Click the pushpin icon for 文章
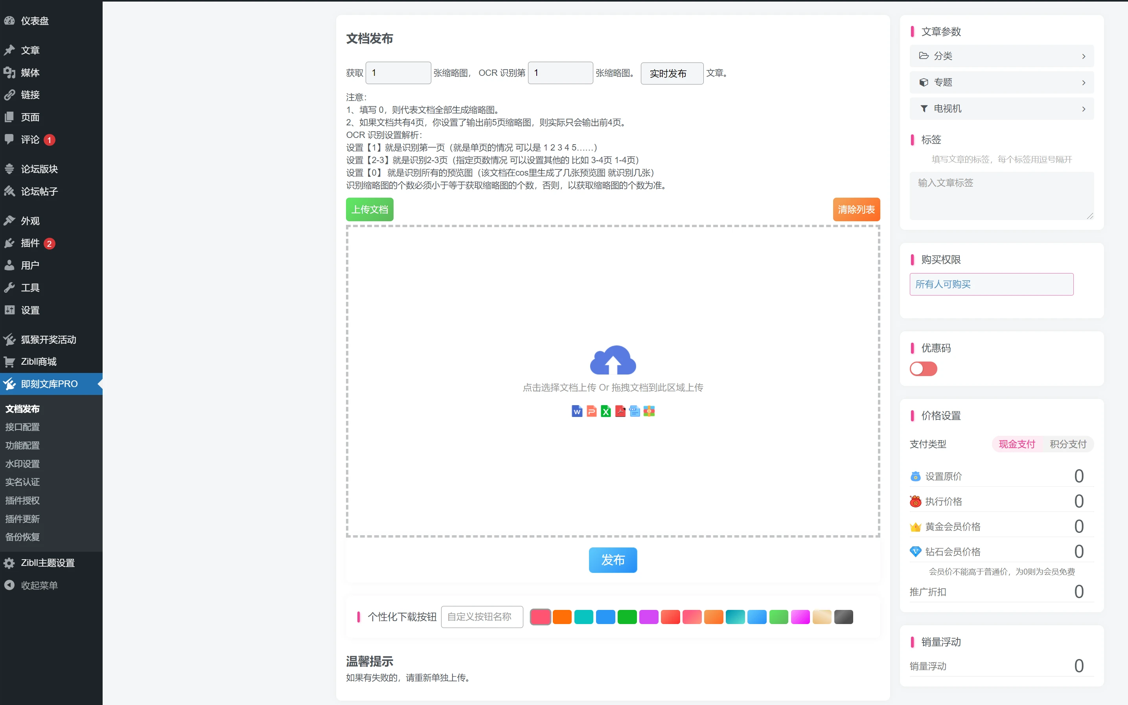1128x705 pixels. 9,50
